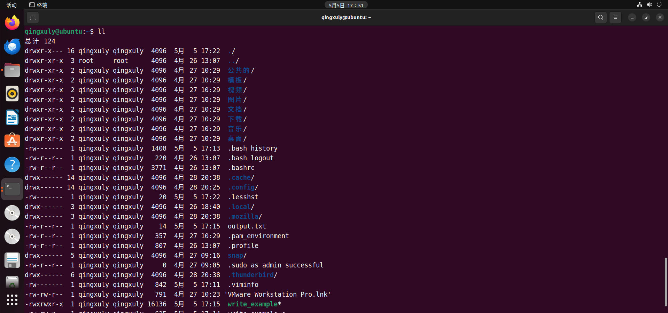Image resolution: width=668 pixels, height=313 pixels.
Task: Click the output.txt filename
Action: [247, 226]
